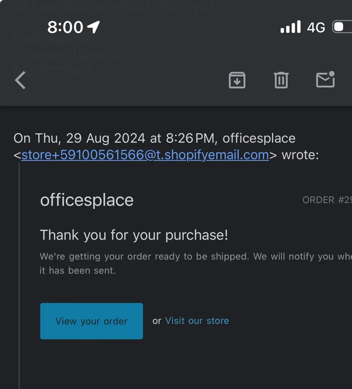Mark the email as unread with the envelope icon
Image resolution: width=352 pixels, height=389 pixels.
pos(326,79)
